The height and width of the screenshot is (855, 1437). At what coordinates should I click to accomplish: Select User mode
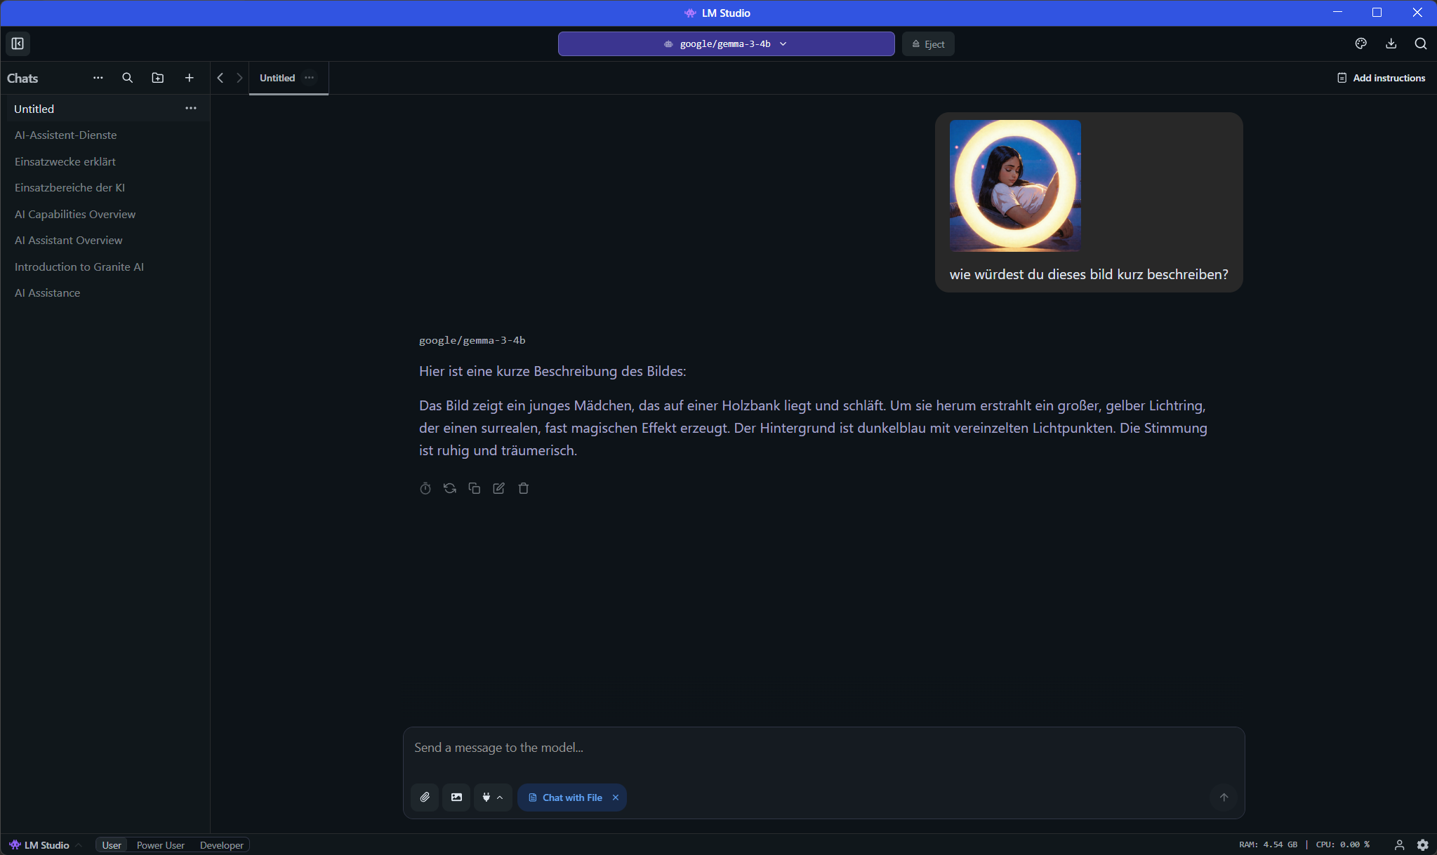tap(112, 845)
